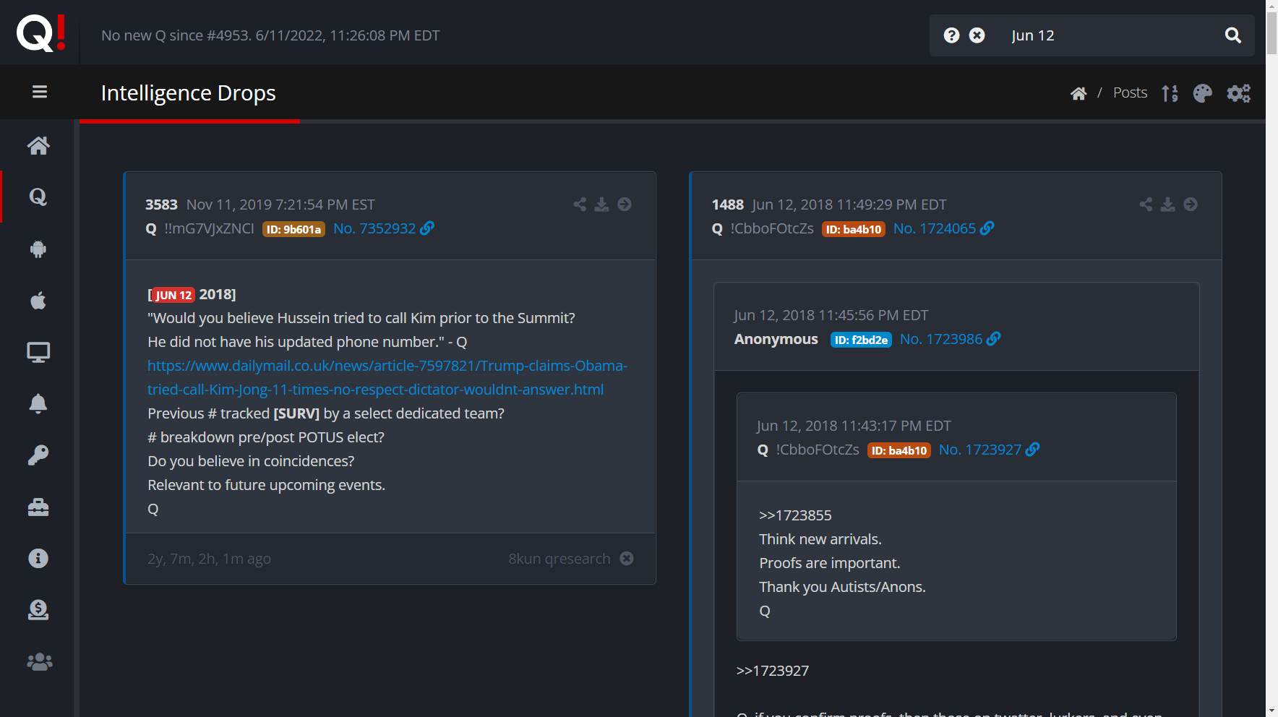Download post 1488 with the download icon
The width and height of the screenshot is (1278, 717).
click(x=1167, y=205)
